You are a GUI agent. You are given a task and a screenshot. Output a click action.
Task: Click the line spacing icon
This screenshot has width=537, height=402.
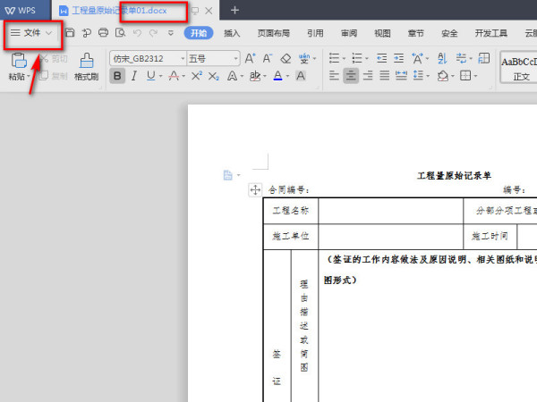(x=418, y=76)
